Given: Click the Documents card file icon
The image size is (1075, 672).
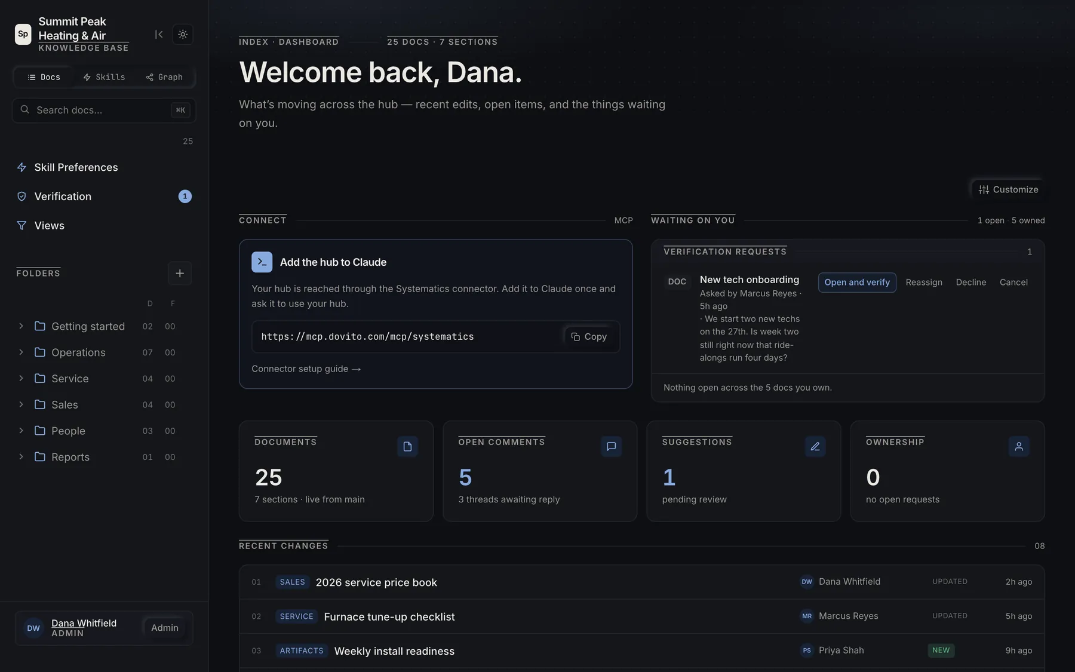Looking at the screenshot, I should [x=407, y=447].
